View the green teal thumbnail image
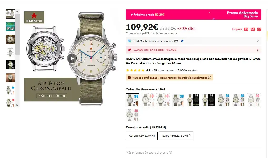Image resolution: width=268 pixels, height=158 pixels. [10, 27]
